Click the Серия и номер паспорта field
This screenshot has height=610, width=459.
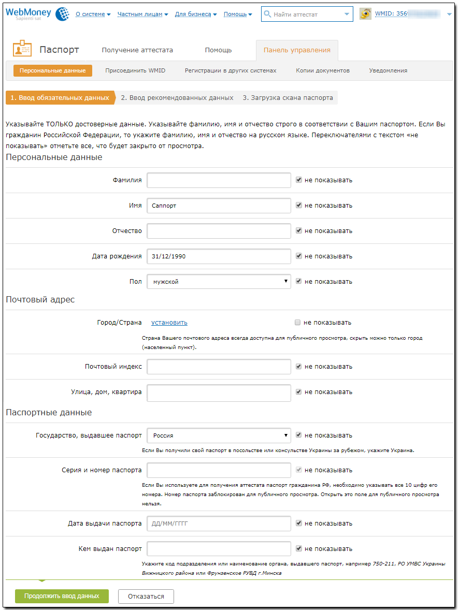[x=219, y=470]
